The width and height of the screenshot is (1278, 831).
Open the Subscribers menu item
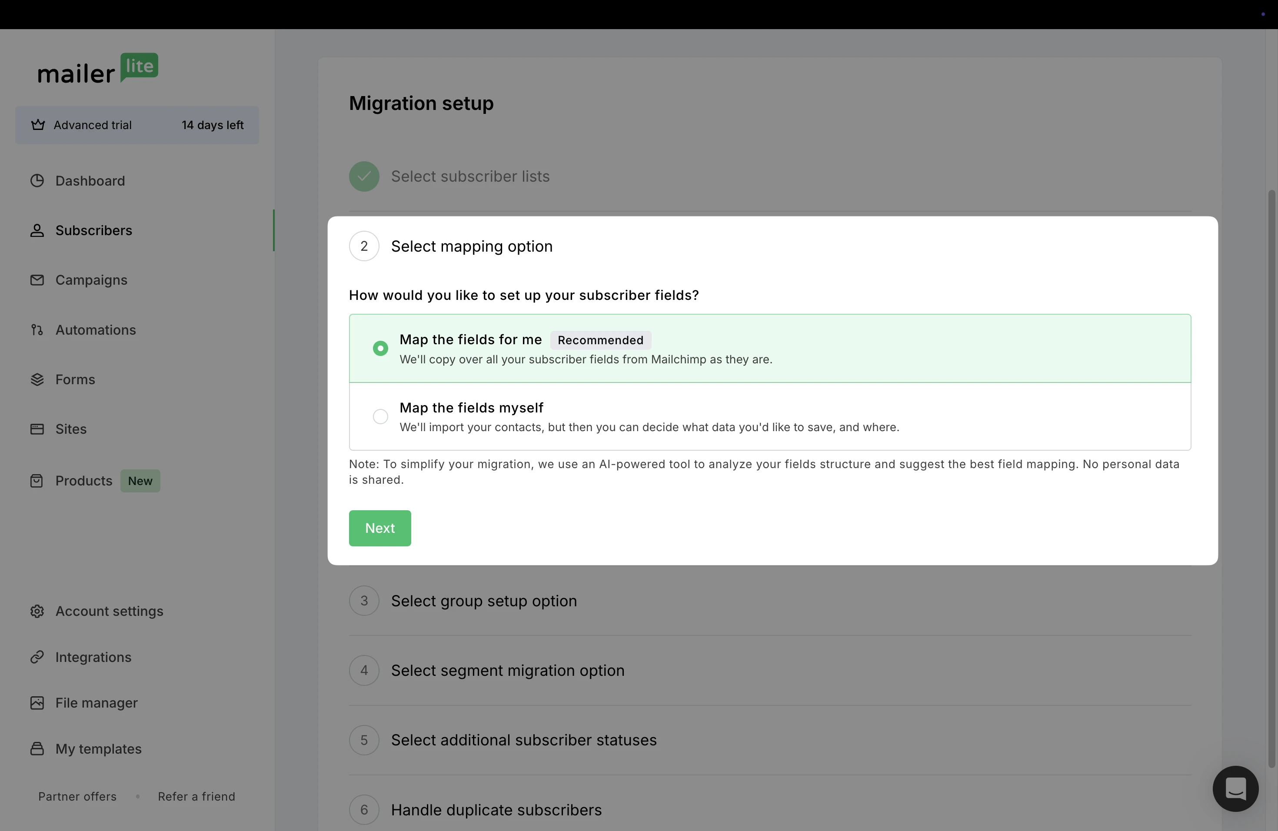pos(93,230)
